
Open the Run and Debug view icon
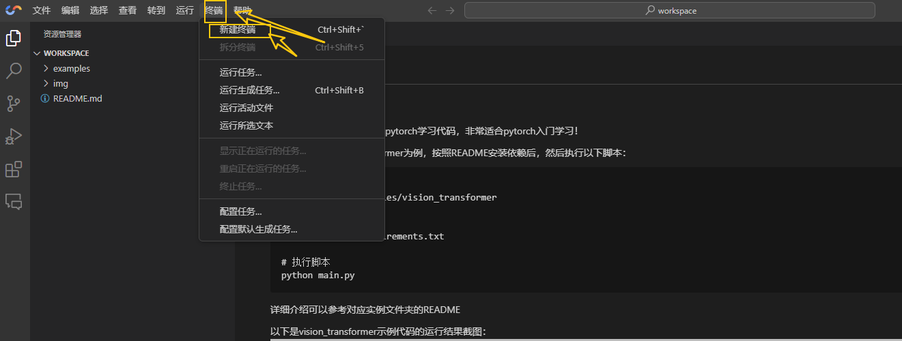[x=14, y=136]
